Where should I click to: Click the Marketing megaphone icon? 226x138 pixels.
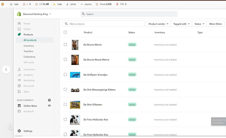click(x=19, y=80)
